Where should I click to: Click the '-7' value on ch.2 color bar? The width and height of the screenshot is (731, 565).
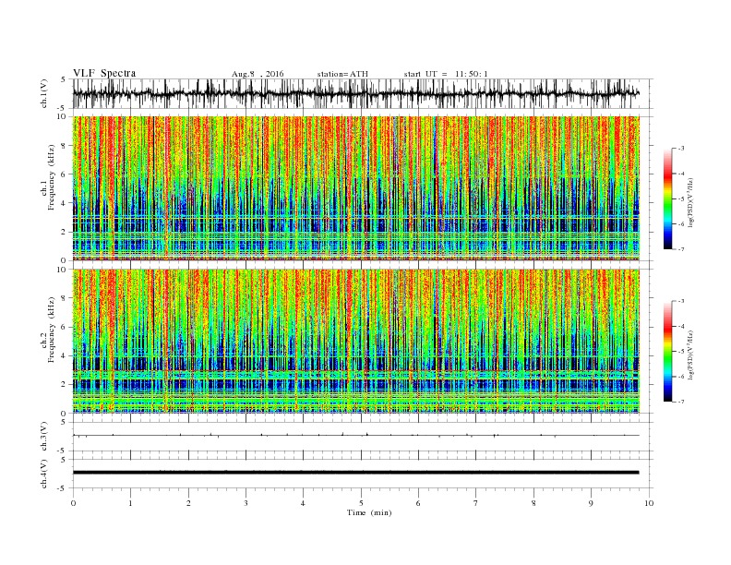coord(681,402)
